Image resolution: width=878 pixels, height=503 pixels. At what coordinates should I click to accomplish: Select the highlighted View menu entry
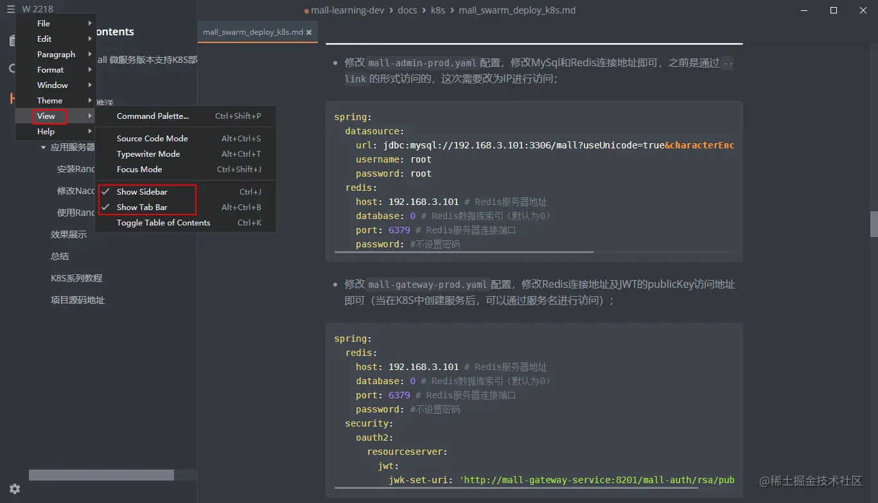pyautogui.click(x=56, y=116)
